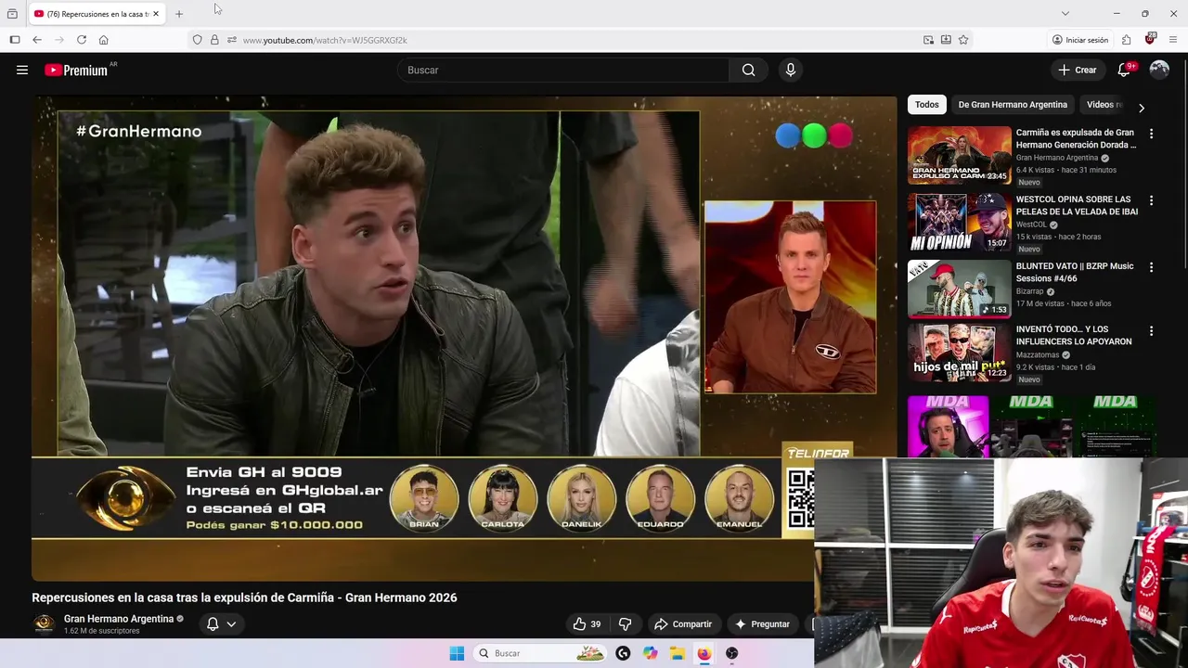Open picture-in-picture icon in address bar
The image size is (1188, 668).
[x=928, y=40]
